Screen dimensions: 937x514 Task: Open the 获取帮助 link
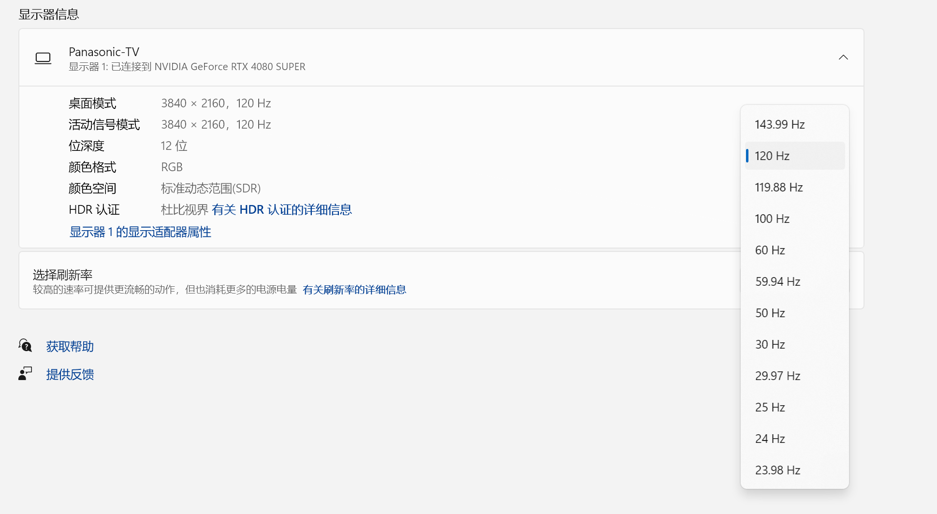(70, 346)
